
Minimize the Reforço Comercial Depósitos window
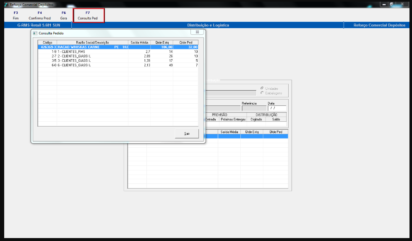pyautogui.click(x=384, y=4)
